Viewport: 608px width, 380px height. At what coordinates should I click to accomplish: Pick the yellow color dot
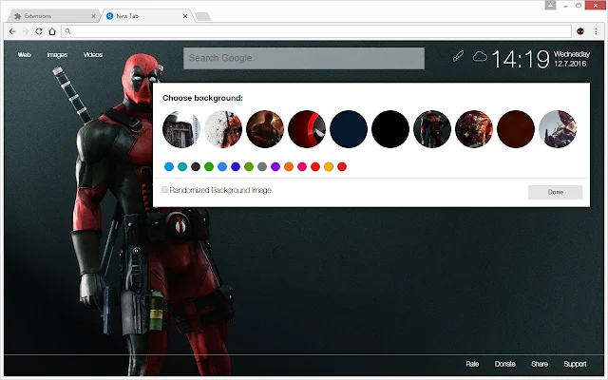tap(329, 167)
